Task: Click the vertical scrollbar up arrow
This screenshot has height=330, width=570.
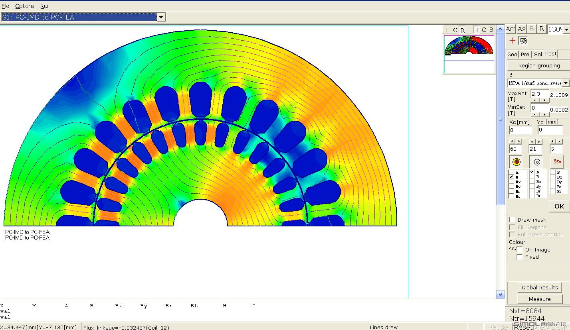Action: point(500,29)
